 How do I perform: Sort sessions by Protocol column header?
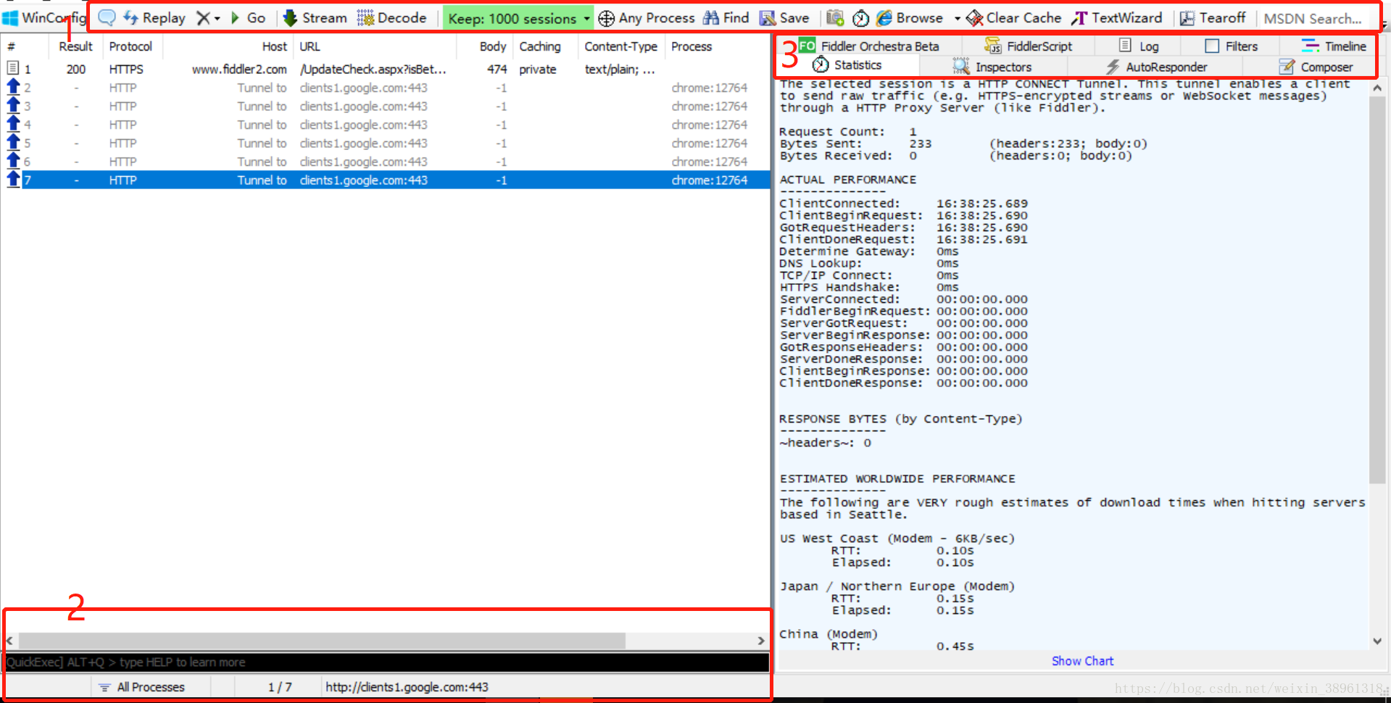[132, 46]
